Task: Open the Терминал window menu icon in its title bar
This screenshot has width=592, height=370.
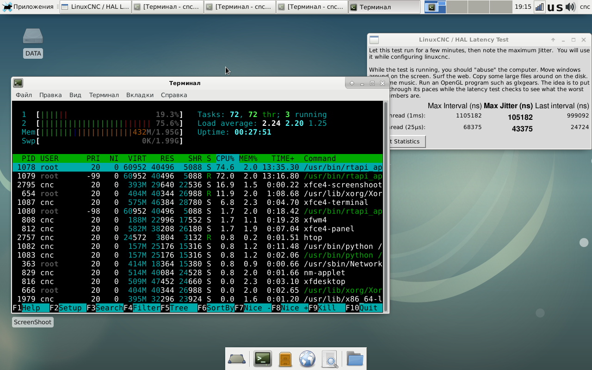Action: (18, 83)
